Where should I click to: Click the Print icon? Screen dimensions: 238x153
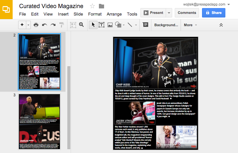pyautogui.click(x=36, y=25)
